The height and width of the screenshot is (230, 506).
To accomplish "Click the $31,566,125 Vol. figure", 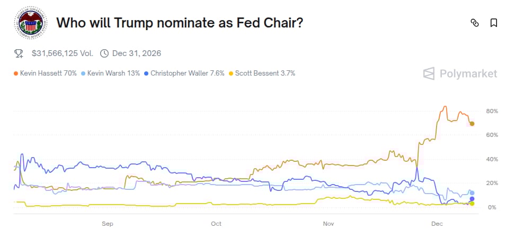I will pyautogui.click(x=63, y=53).
